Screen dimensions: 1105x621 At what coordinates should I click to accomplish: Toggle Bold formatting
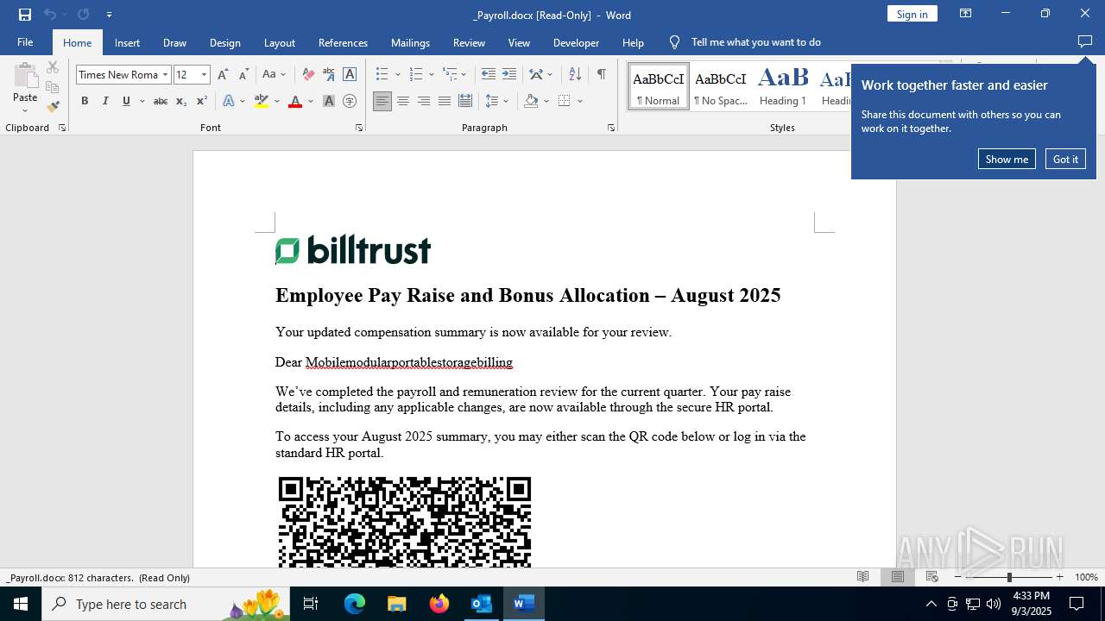(x=85, y=101)
